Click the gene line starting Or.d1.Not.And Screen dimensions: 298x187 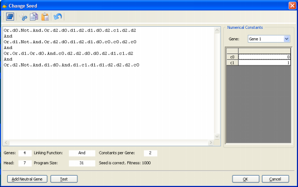[x=70, y=42]
